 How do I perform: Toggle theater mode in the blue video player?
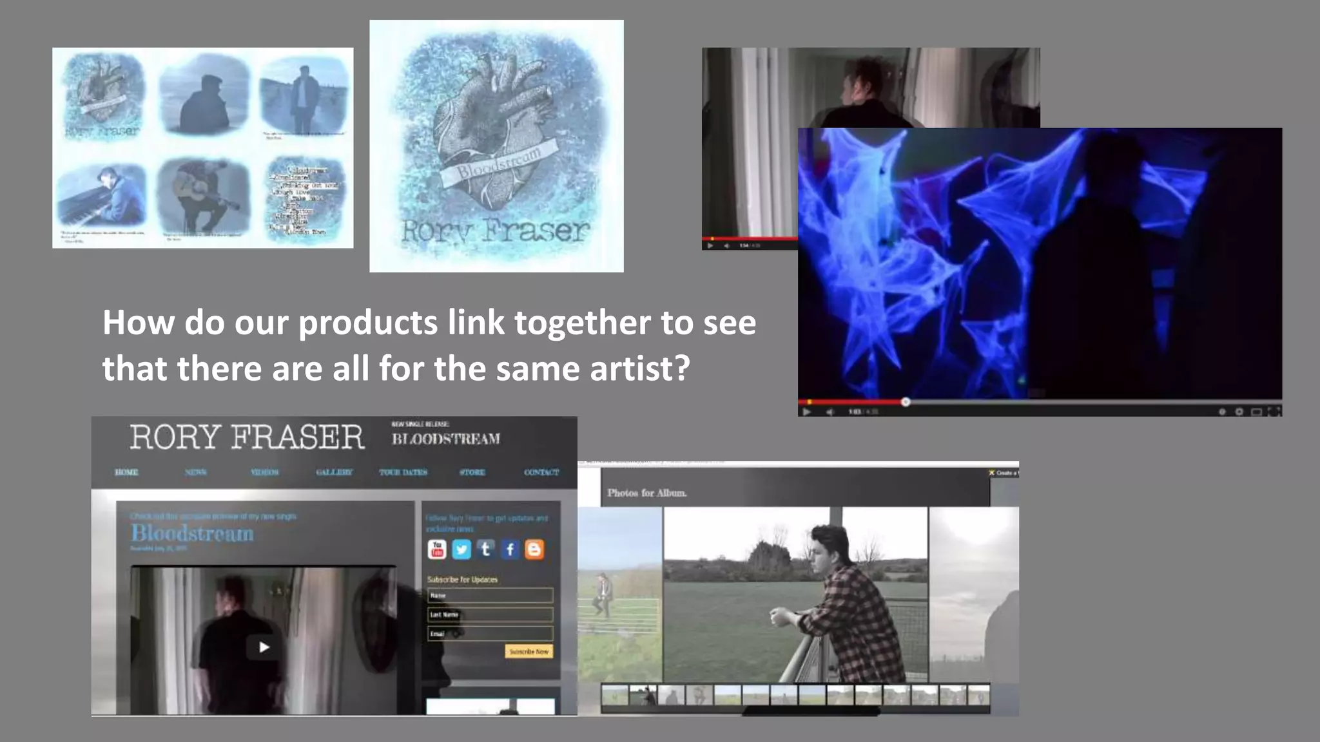click(x=1257, y=412)
